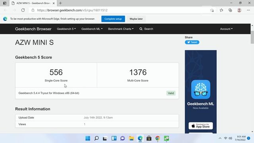
Task: Click the browser address bar URL
Action: click(x=72, y=10)
